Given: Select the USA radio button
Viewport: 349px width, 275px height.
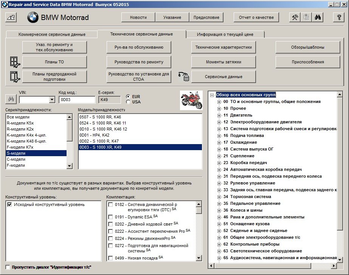Looking at the screenshot, I should 129,102.
